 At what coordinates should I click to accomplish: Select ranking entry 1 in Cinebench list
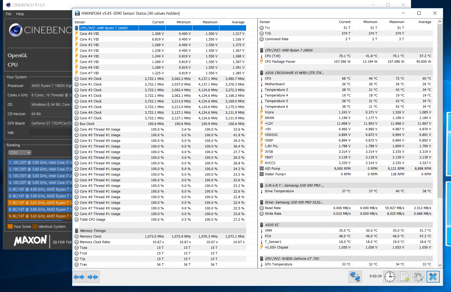coord(40,162)
